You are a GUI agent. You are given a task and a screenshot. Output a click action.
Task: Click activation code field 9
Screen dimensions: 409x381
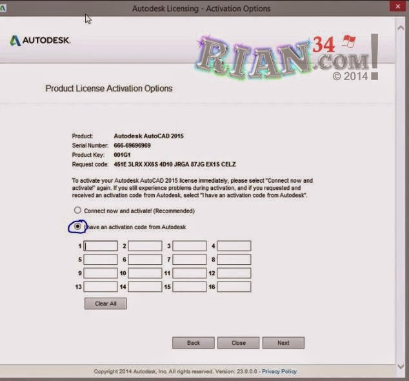101,273
